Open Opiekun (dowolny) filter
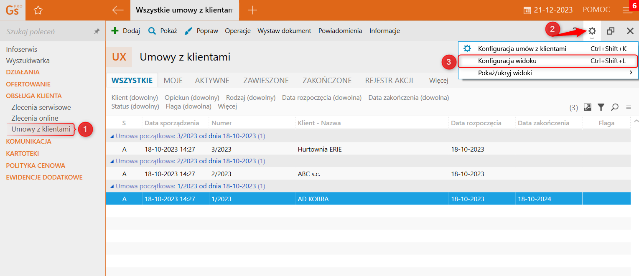This screenshot has height=276, width=639. (192, 98)
